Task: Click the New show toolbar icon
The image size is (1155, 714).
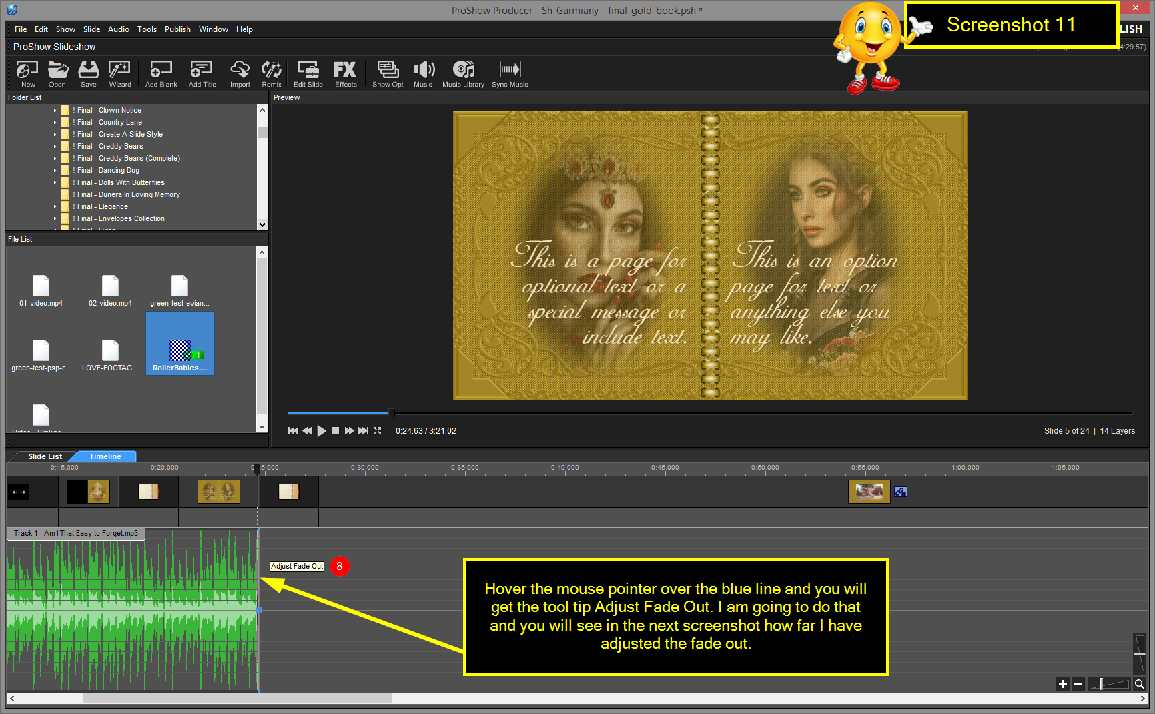Action: click(x=28, y=73)
